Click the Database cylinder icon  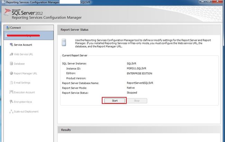coord(11,64)
